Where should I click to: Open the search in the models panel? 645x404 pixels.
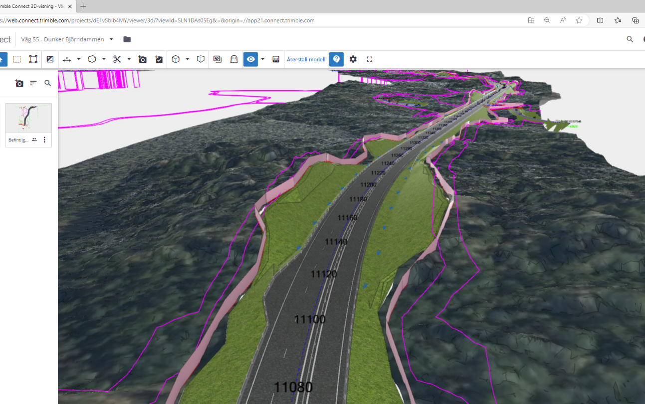(x=47, y=83)
